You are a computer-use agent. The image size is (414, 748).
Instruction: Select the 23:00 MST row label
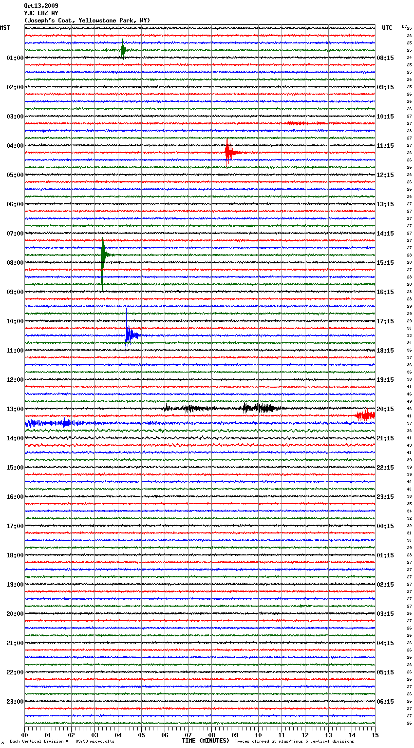click(x=15, y=702)
